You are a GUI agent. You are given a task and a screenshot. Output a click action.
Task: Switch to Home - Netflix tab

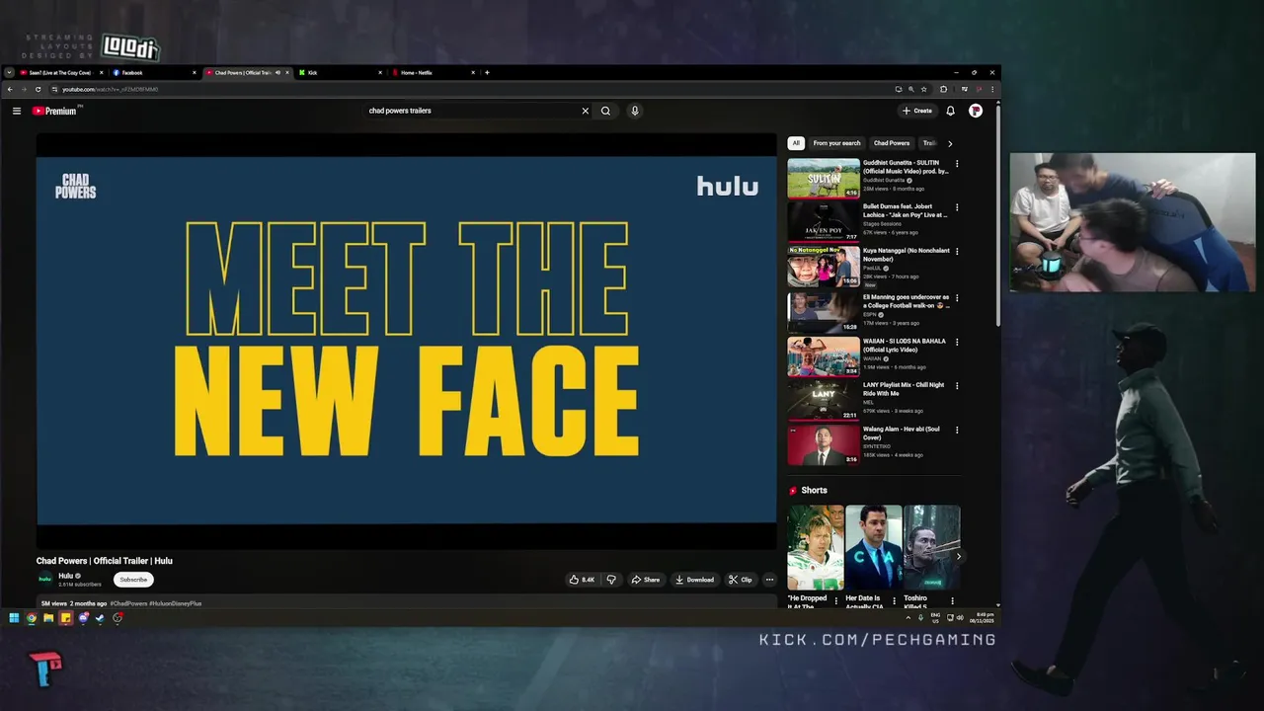pyautogui.click(x=434, y=72)
